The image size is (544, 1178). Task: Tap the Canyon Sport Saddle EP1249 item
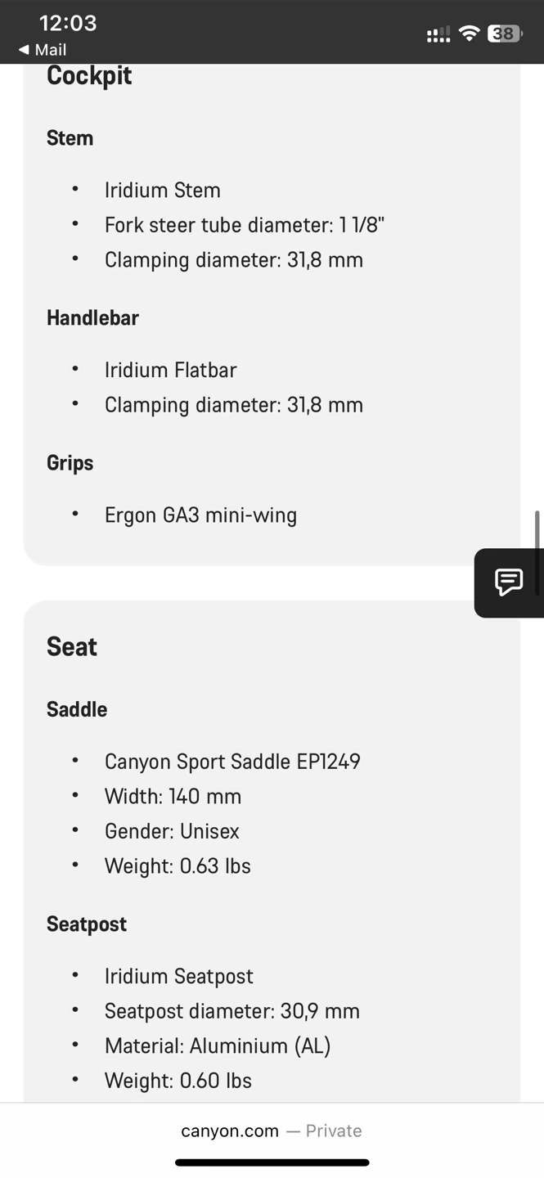tap(232, 762)
